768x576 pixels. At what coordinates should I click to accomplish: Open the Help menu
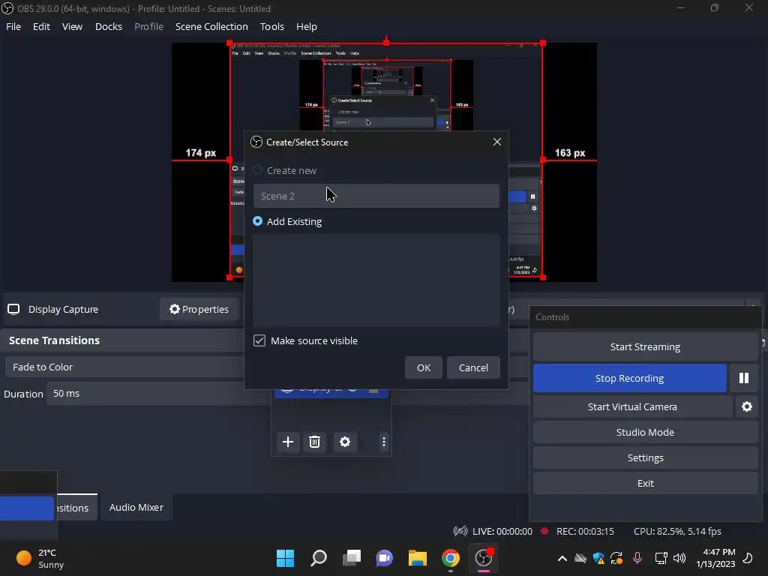click(x=307, y=26)
